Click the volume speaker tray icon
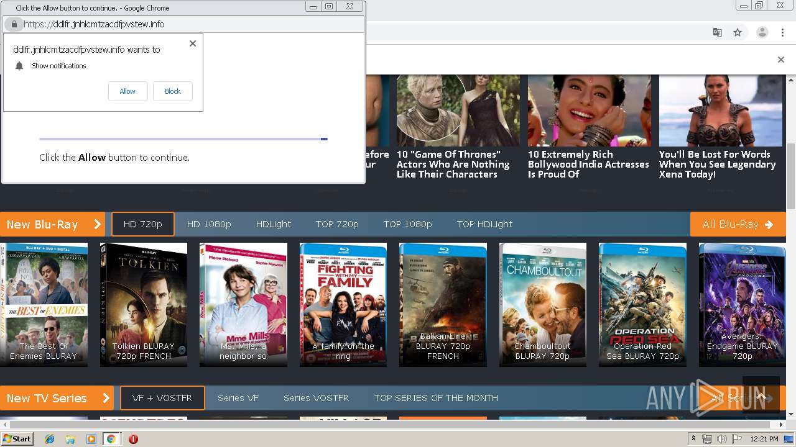Viewport: 796px width, 447px height. pyautogui.click(x=722, y=439)
